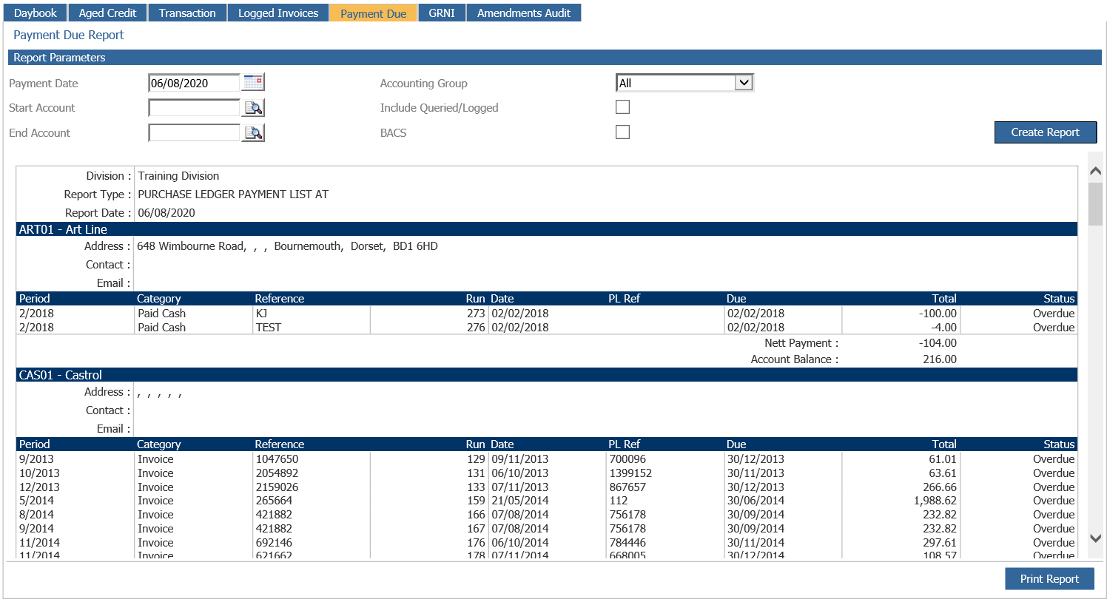The height and width of the screenshot is (602, 1107).
Task: Click the run 273 cell
Action: click(x=476, y=314)
